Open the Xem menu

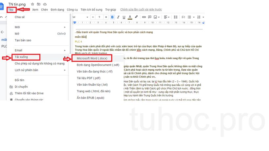35,10
